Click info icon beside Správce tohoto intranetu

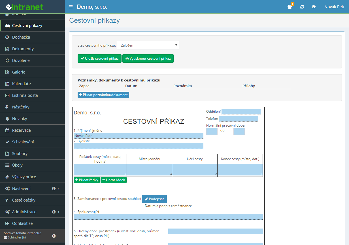pos(54,236)
